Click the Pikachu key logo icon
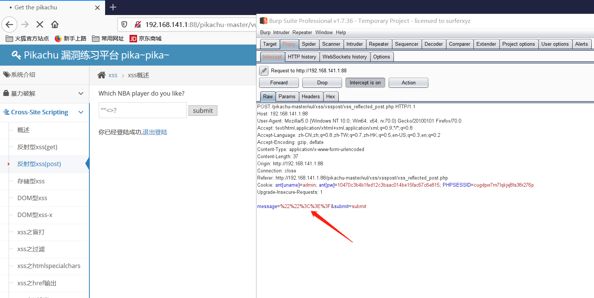Image resolution: width=594 pixels, height=298 pixels. point(16,55)
